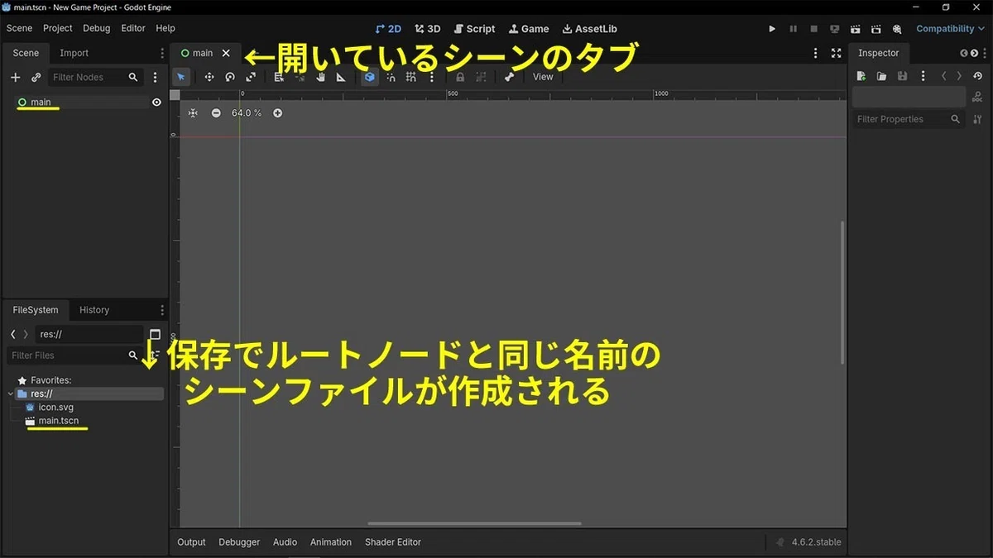Toggle Grid Snap in the toolbar
993x558 pixels.
411,77
